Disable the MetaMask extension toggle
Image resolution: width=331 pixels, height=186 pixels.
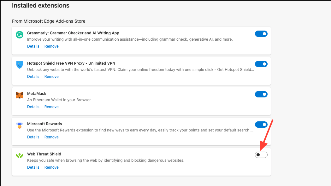(261, 94)
